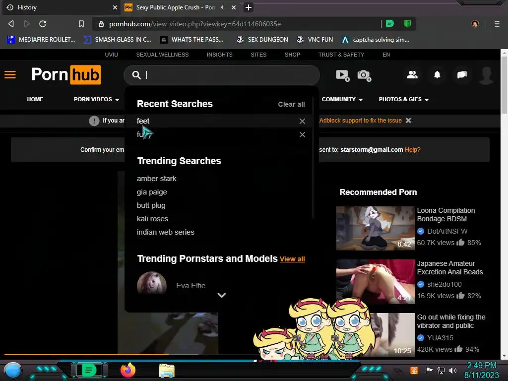Close the History tab
This screenshot has width=508, height=381.
[115, 7]
